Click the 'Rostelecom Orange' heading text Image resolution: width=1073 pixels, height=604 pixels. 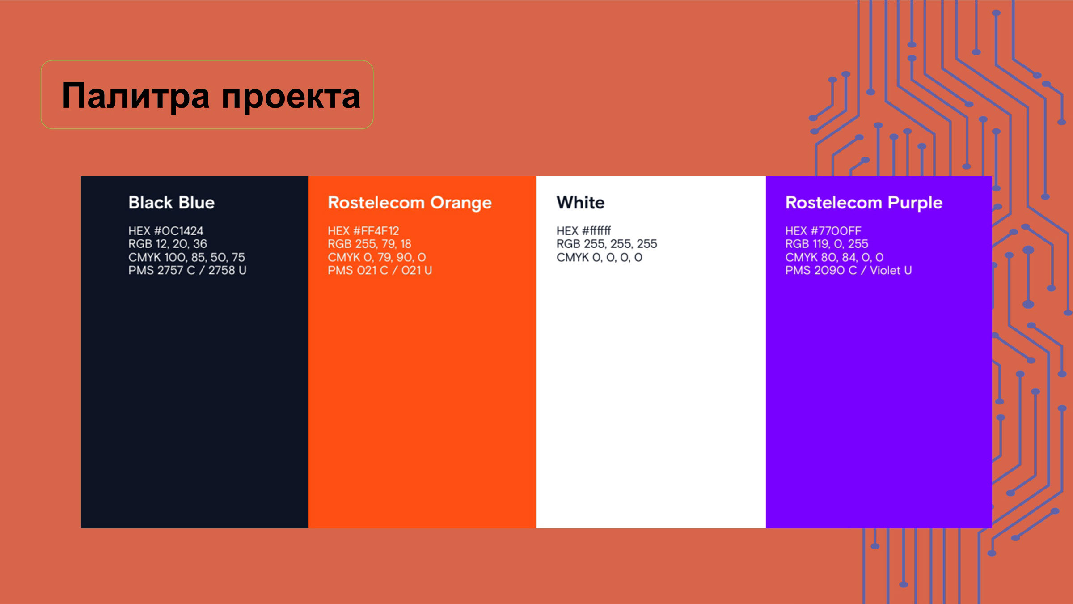coord(410,203)
